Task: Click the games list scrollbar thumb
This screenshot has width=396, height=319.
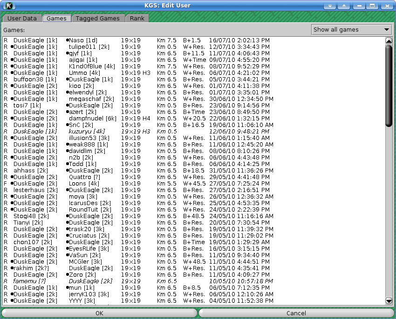Action: pyautogui.click(x=389, y=85)
